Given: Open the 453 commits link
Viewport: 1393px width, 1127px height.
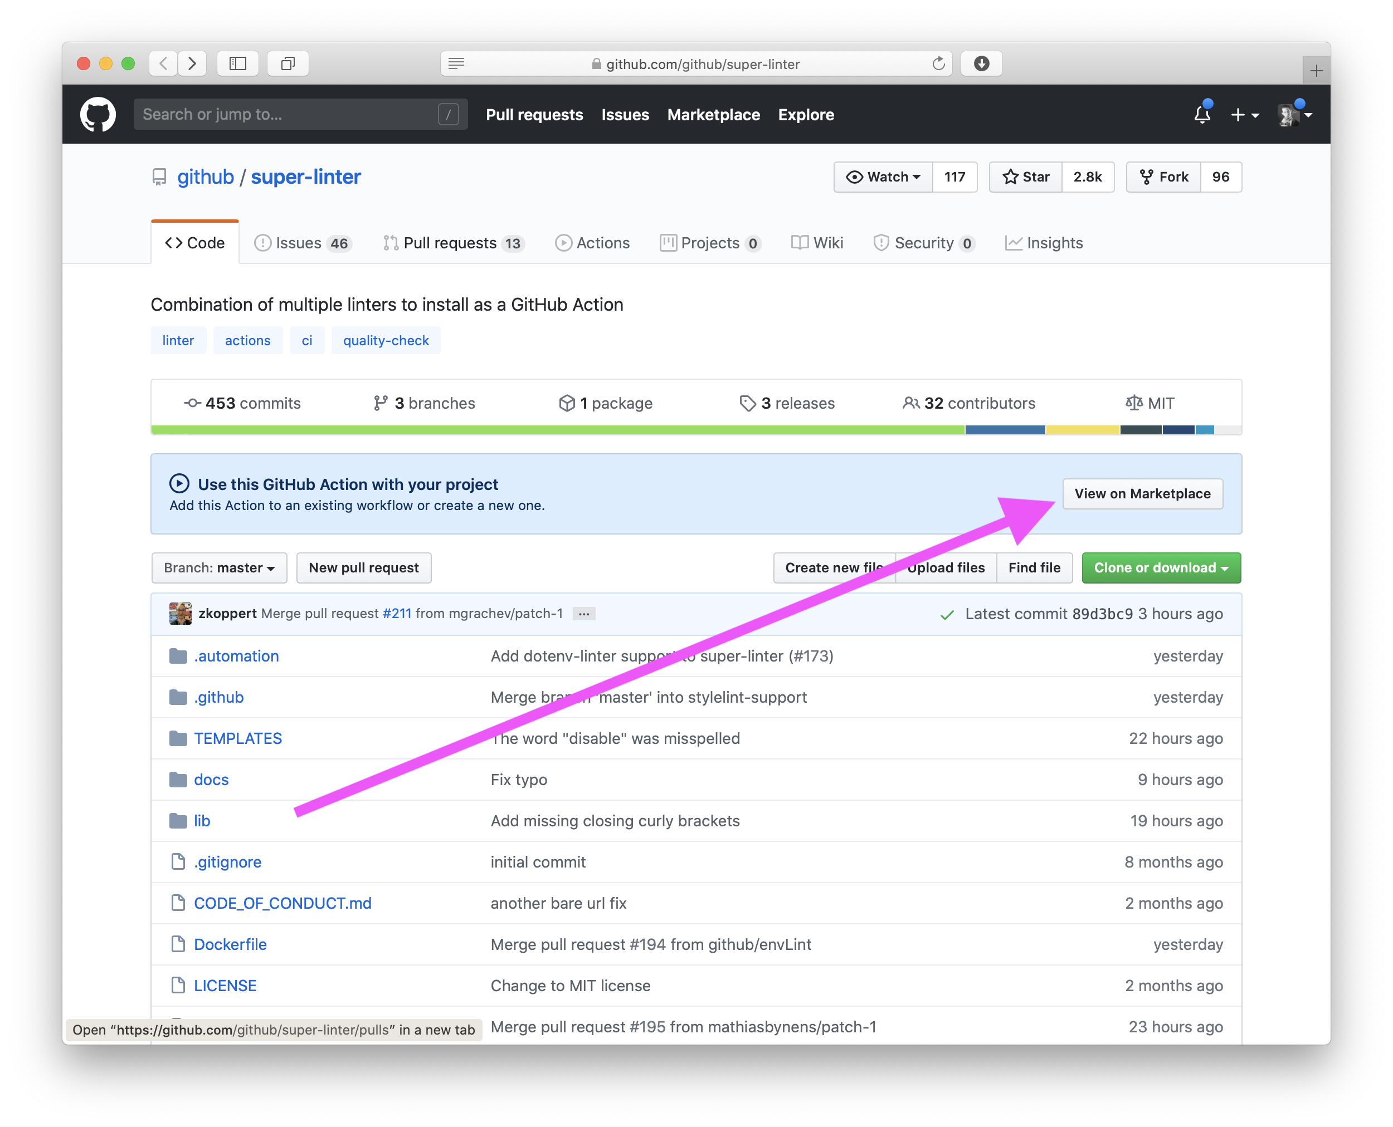Looking at the screenshot, I should (x=243, y=404).
